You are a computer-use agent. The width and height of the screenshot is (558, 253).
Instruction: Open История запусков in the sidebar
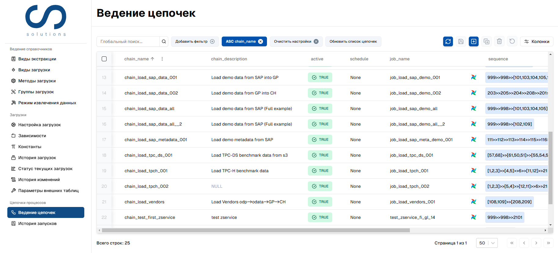tap(37, 223)
